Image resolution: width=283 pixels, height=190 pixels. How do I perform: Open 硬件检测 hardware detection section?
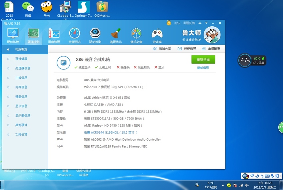[33, 36]
